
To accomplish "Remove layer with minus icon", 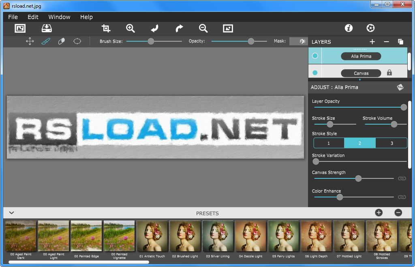I will [x=386, y=42].
